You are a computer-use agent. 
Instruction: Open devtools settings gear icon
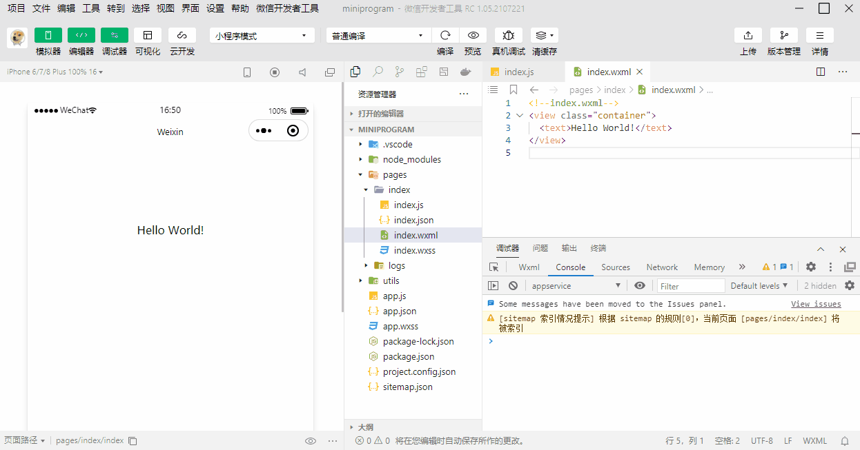(x=811, y=267)
